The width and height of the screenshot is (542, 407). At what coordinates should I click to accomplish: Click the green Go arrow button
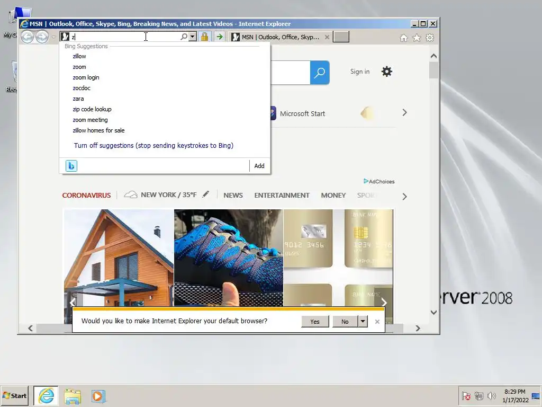pos(220,37)
